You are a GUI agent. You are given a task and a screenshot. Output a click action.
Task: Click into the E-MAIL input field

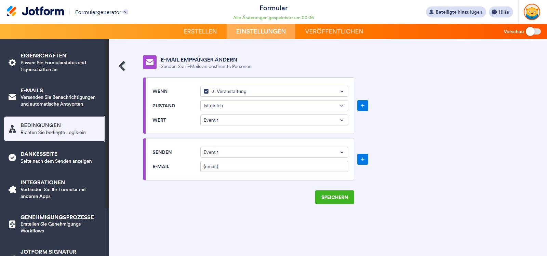[274, 166]
